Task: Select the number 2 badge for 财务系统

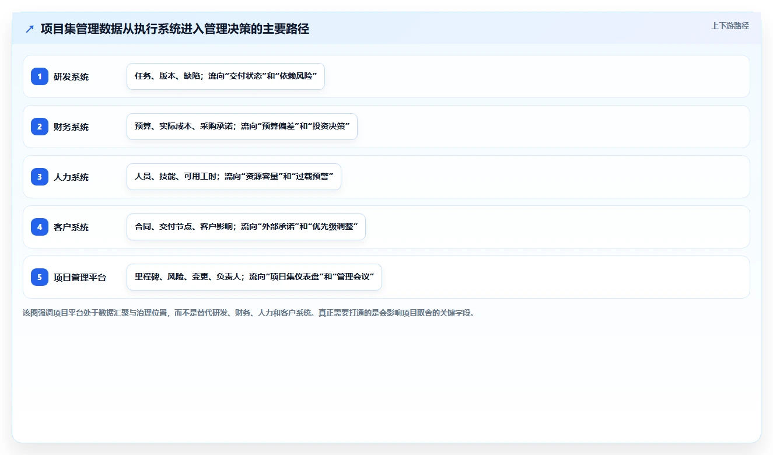Action: pos(40,127)
